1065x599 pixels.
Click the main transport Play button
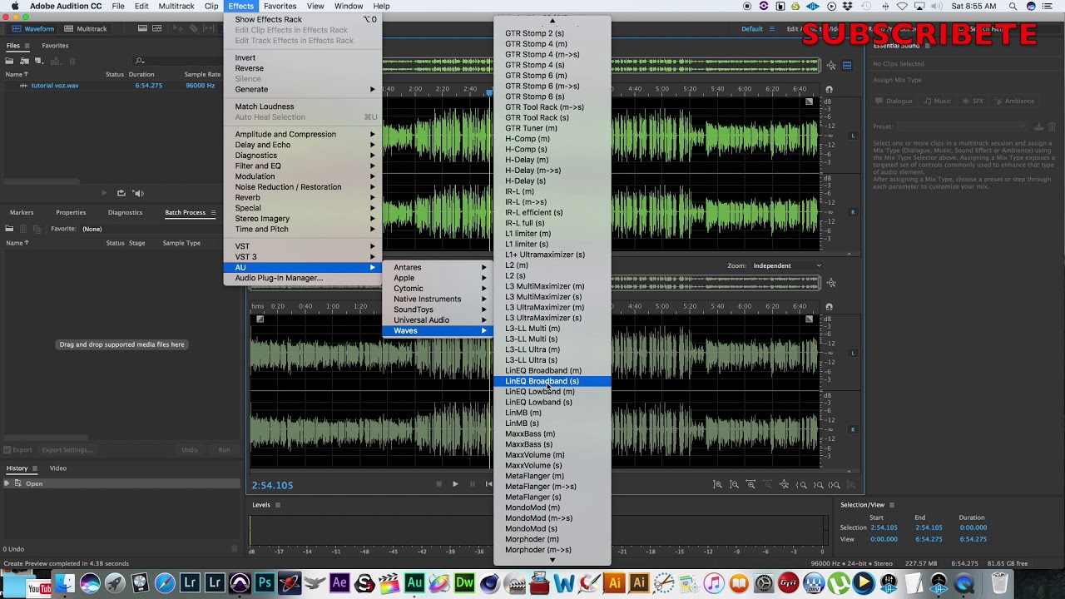(455, 484)
